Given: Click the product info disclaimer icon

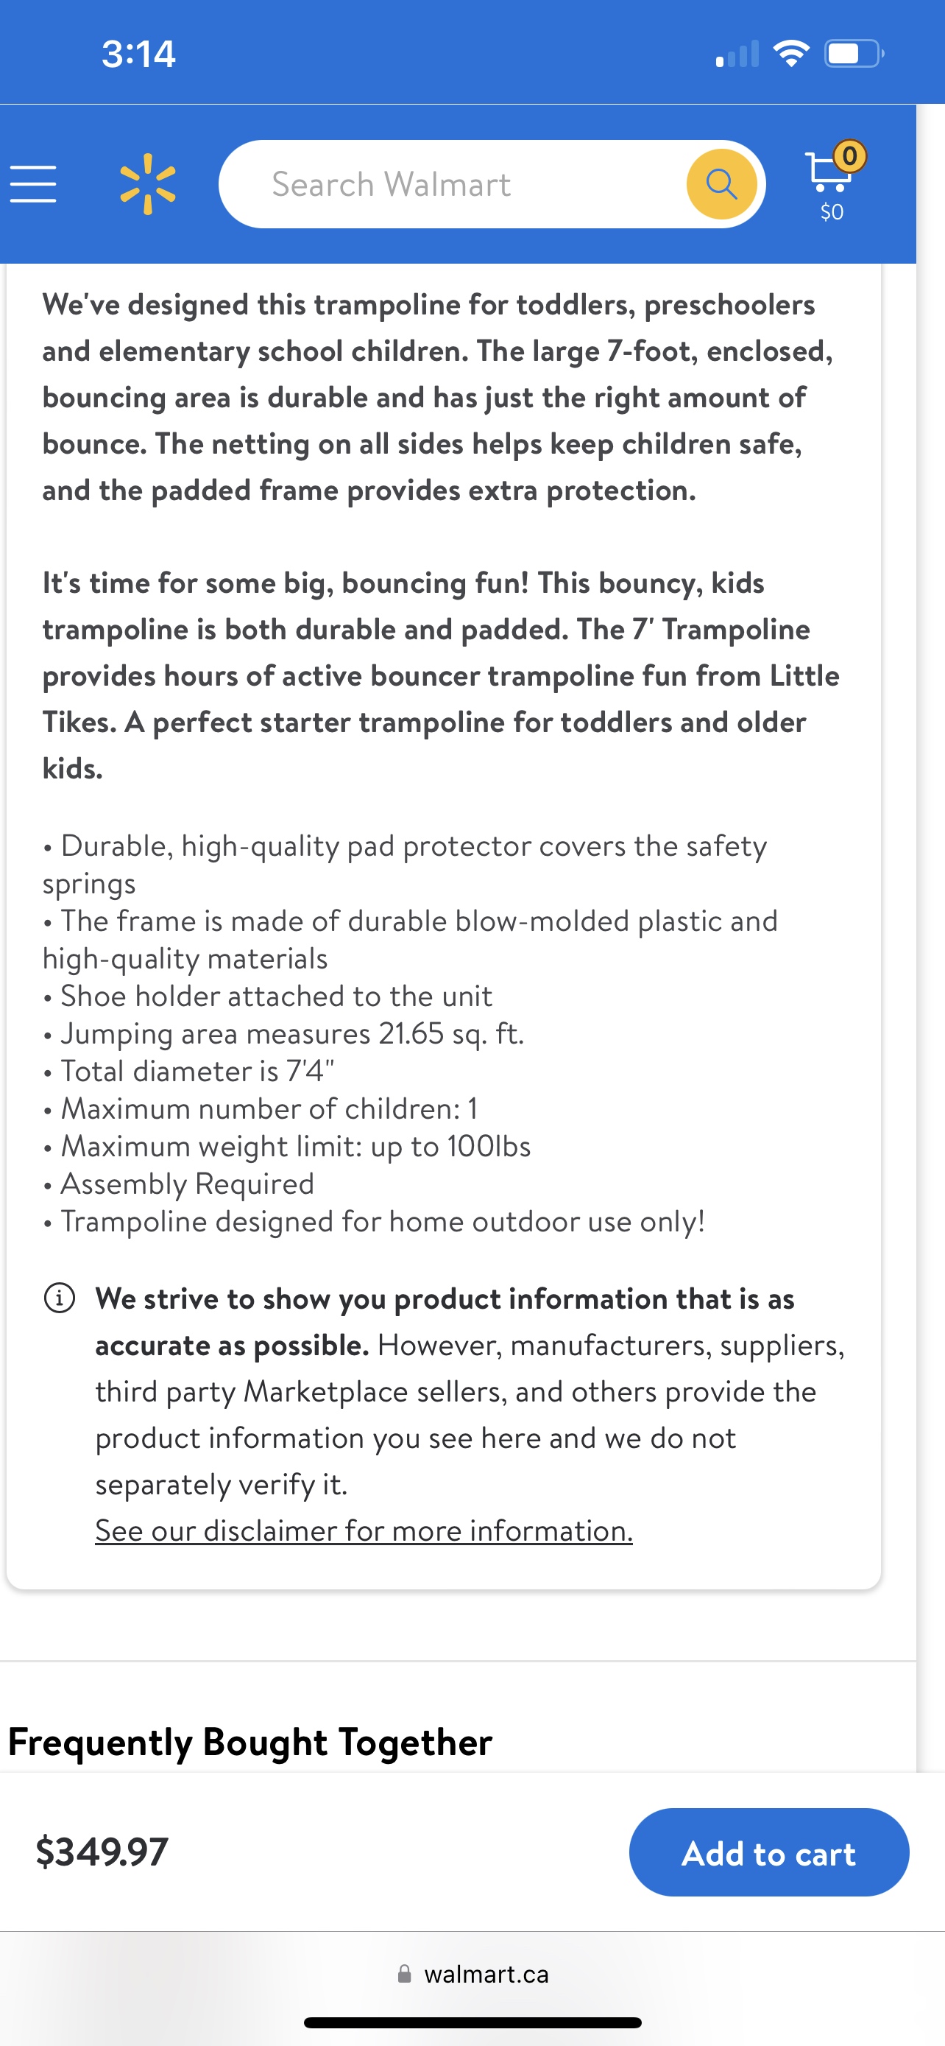Looking at the screenshot, I should (60, 1298).
